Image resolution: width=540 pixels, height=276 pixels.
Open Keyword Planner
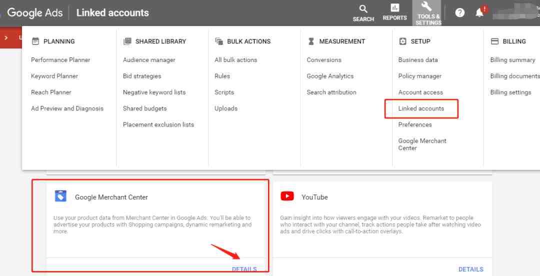[x=54, y=76]
